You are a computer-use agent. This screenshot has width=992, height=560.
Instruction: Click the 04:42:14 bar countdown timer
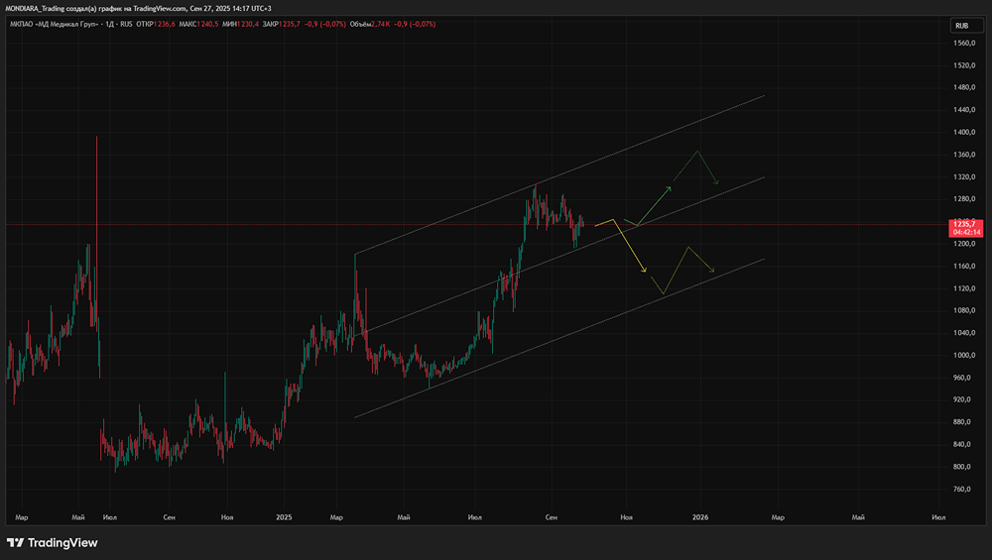pos(965,233)
